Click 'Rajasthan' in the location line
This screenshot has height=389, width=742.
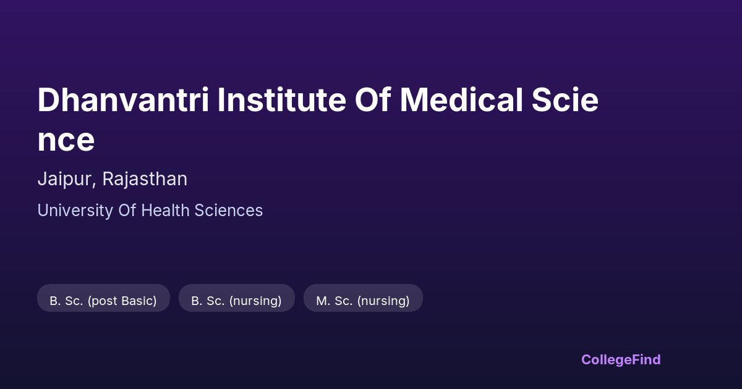145,179
